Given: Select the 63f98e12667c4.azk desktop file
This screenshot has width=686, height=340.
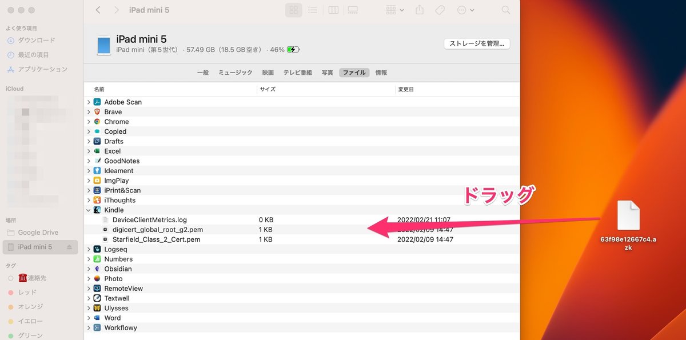Looking at the screenshot, I should point(628,226).
